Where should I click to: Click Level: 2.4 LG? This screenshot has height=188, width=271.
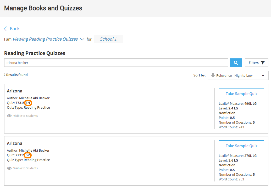(228, 108)
